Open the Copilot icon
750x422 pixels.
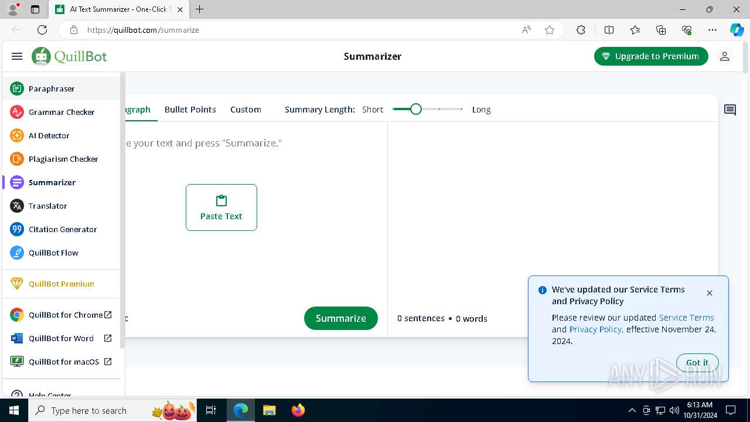[737, 30]
